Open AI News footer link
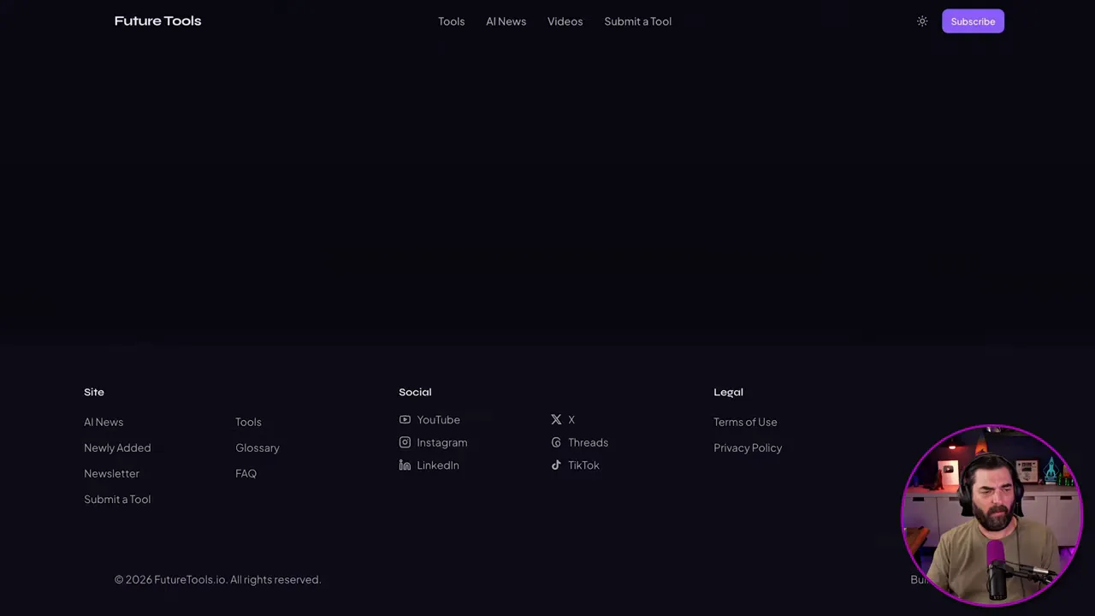 (x=104, y=422)
